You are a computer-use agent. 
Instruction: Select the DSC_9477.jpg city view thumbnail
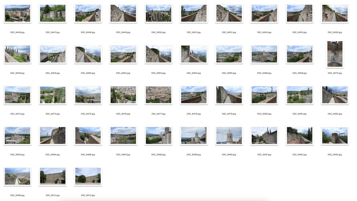click(159, 95)
